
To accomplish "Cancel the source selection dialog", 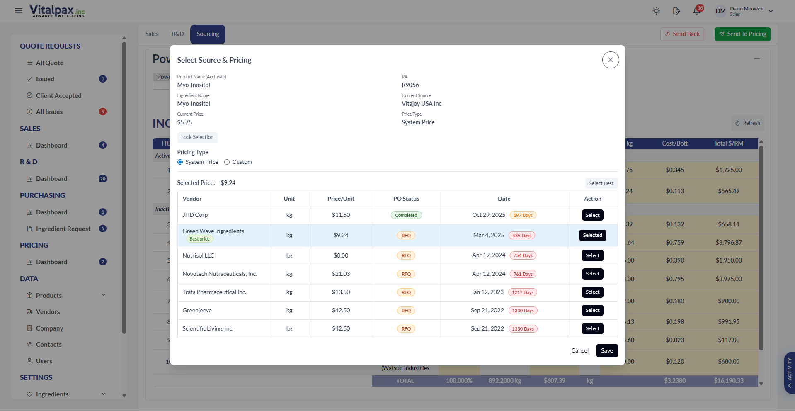I will tap(579, 350).
